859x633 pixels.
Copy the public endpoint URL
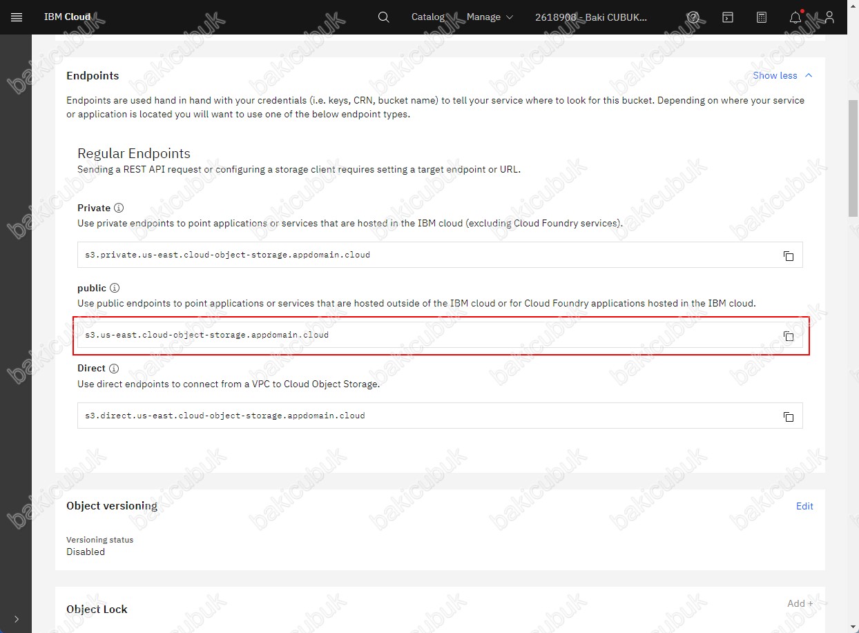(x=788, y=335)
